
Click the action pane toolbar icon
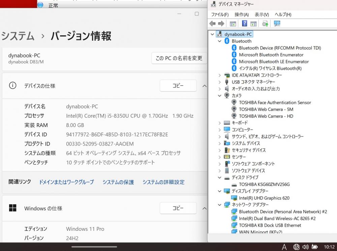253,24
